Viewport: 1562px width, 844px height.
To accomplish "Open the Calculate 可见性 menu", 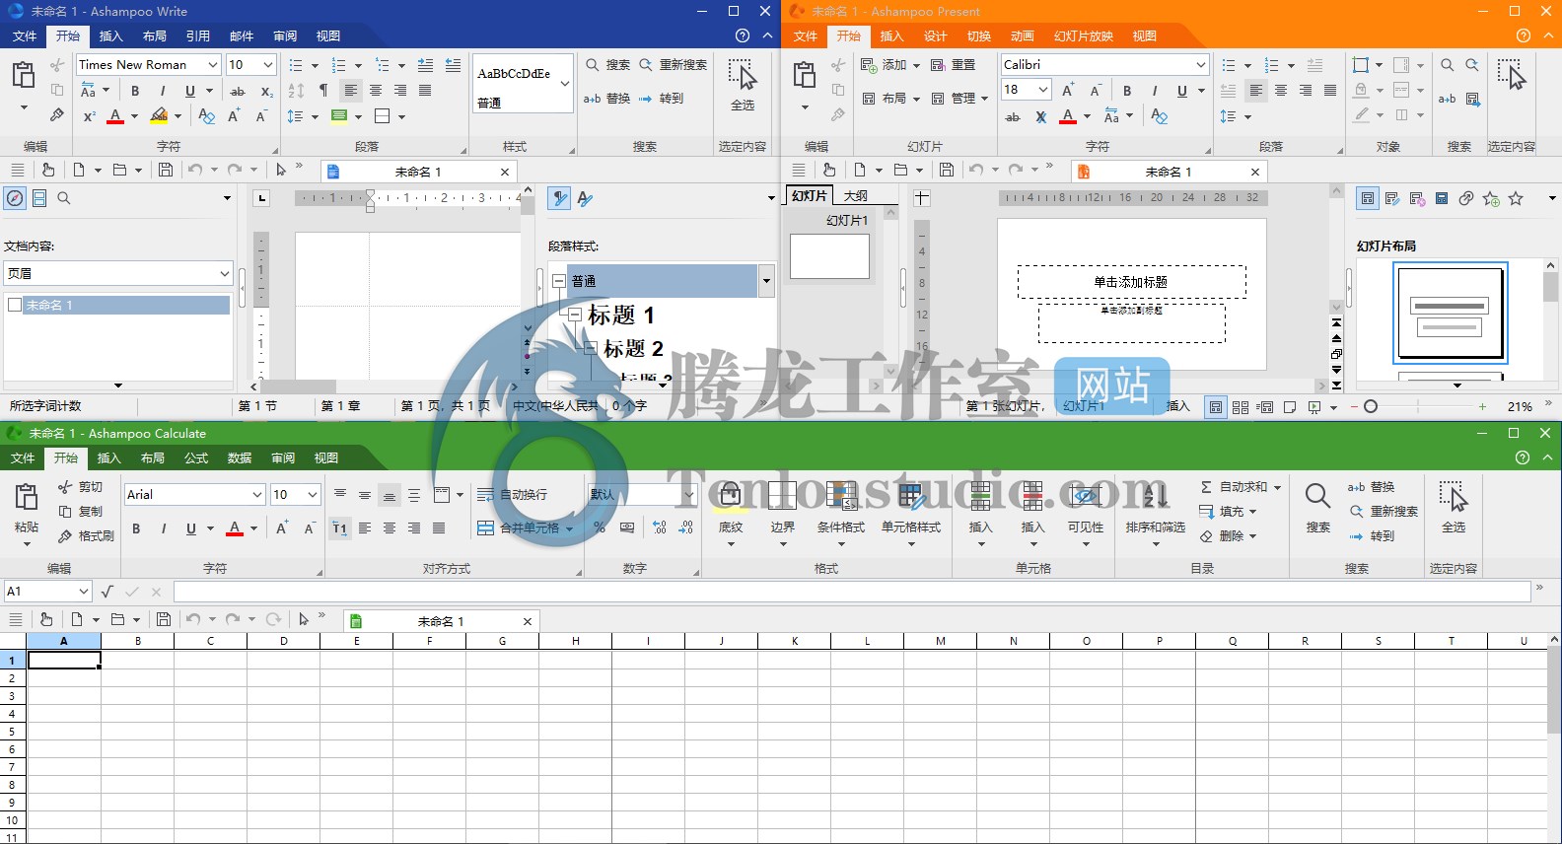I will click(x=1086, y=514).
